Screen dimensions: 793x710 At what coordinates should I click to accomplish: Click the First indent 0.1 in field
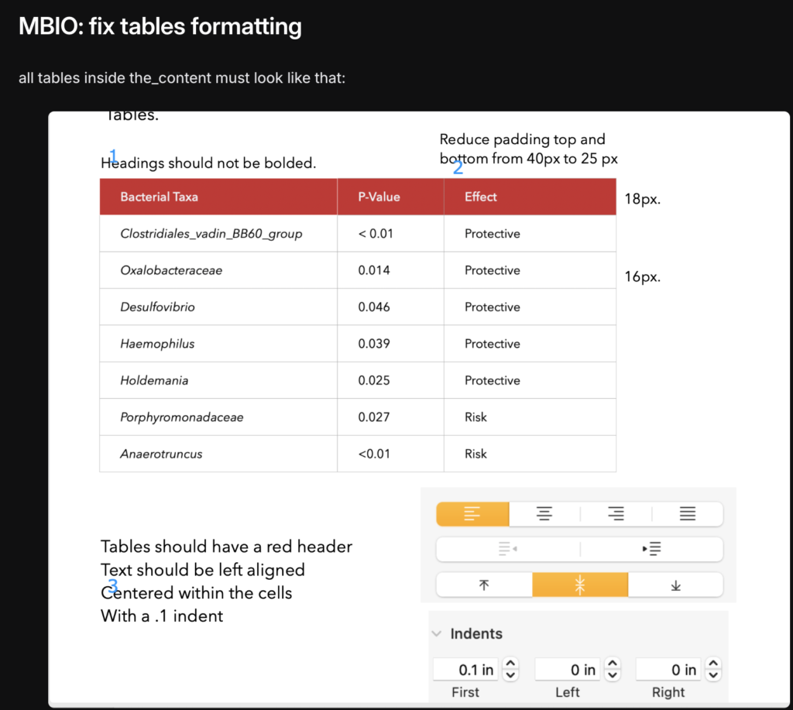pos(465,669)
